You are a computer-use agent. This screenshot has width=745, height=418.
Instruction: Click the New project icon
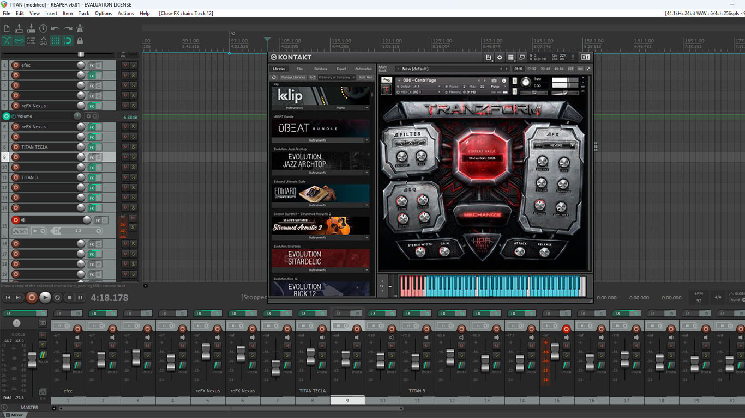point(7,28)
